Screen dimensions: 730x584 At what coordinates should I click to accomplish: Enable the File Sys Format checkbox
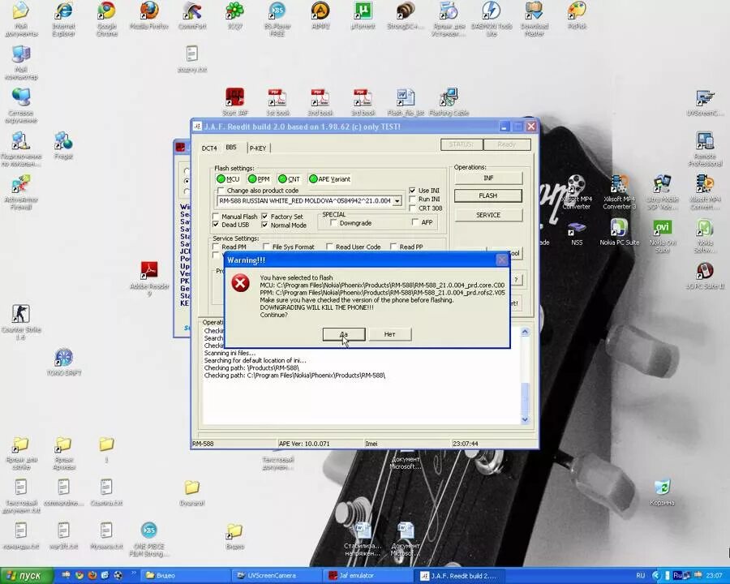pos(266,247)
